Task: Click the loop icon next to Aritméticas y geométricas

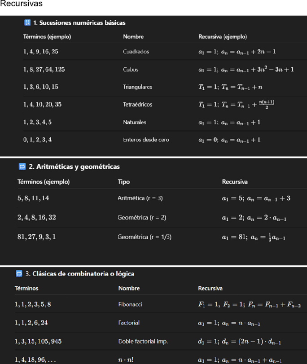Action: (x=22, y=167)
